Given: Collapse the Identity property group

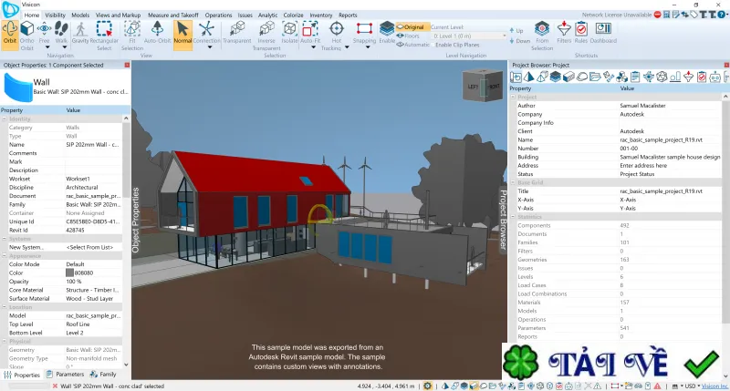Looking at the screenshot, I should pyautogui.click(x=5, y=119).
